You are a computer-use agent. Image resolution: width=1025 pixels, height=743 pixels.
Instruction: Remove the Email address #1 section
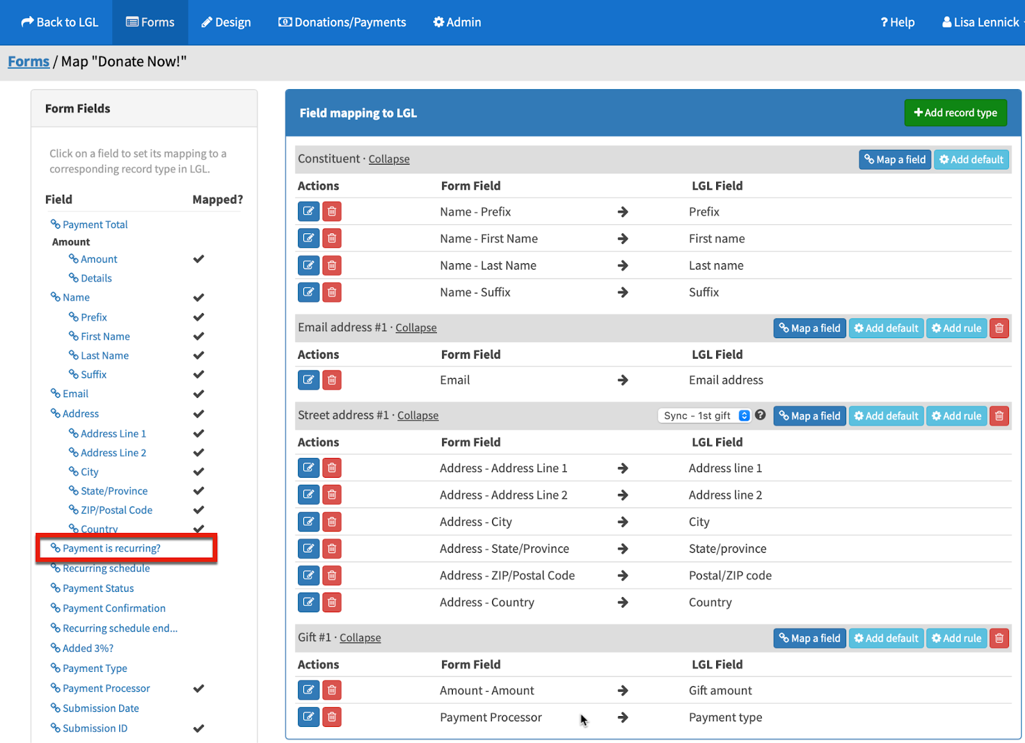click(999, 328)
